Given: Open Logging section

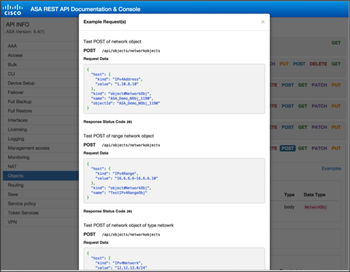Looking at the screenshot, I should (41, 139).
